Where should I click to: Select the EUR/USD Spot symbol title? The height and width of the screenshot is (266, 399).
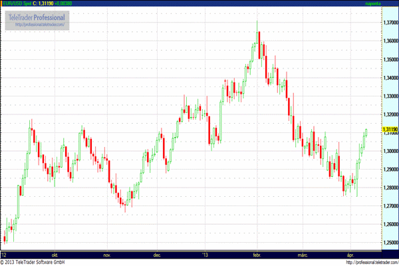pyautogui.click(x=19, y=4)
